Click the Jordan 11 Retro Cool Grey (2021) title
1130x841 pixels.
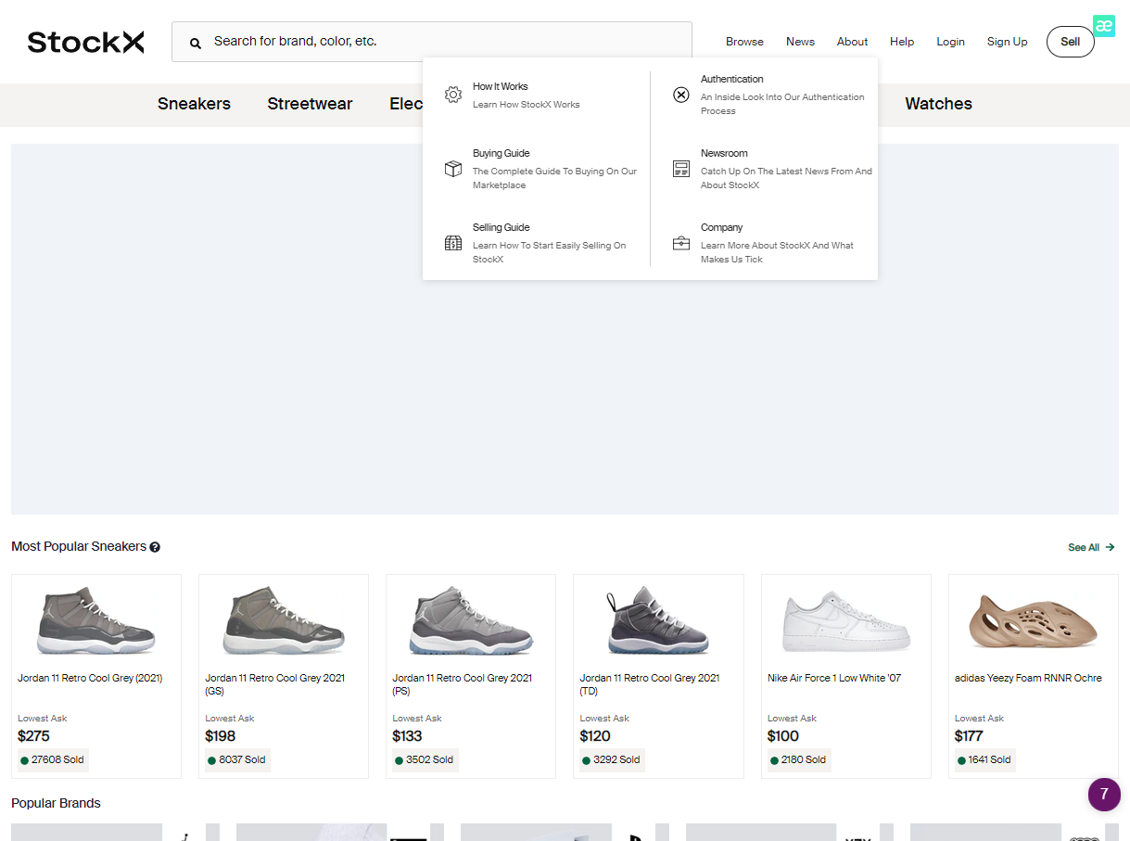(90, 678)
